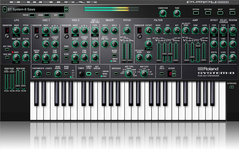
Task: Click the OSC 2 Fine Tune knob
Action: coord(84,58)
